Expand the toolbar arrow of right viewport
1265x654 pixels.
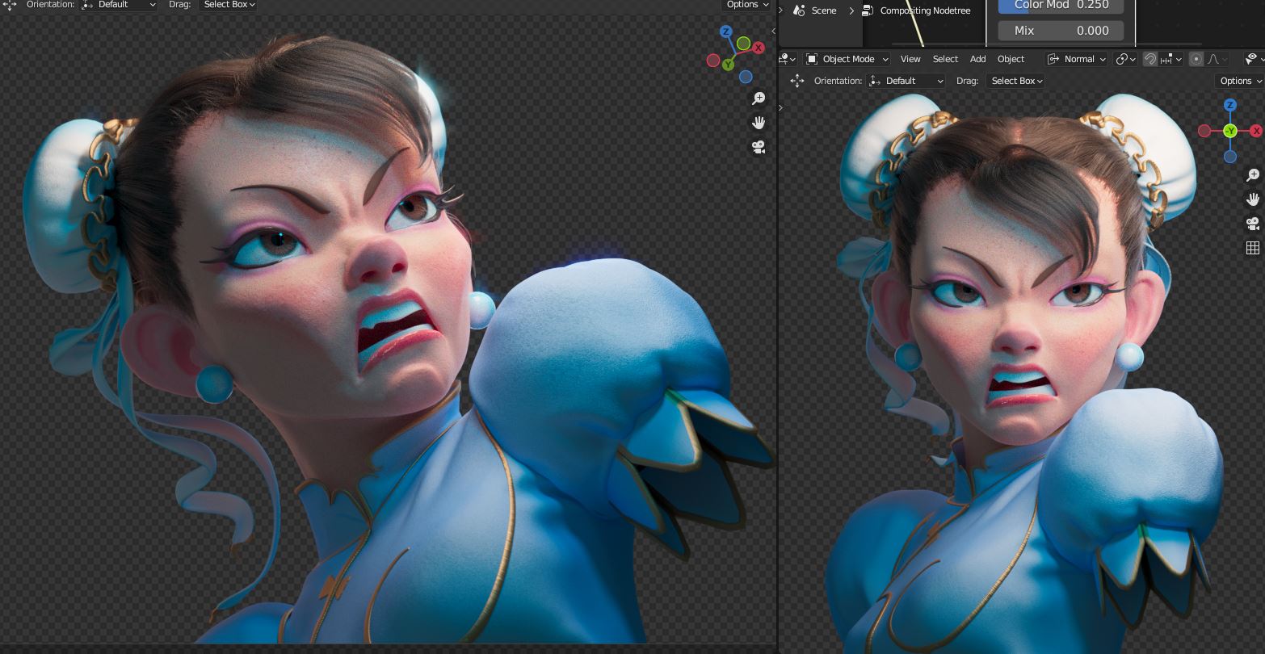pos(780,107)
